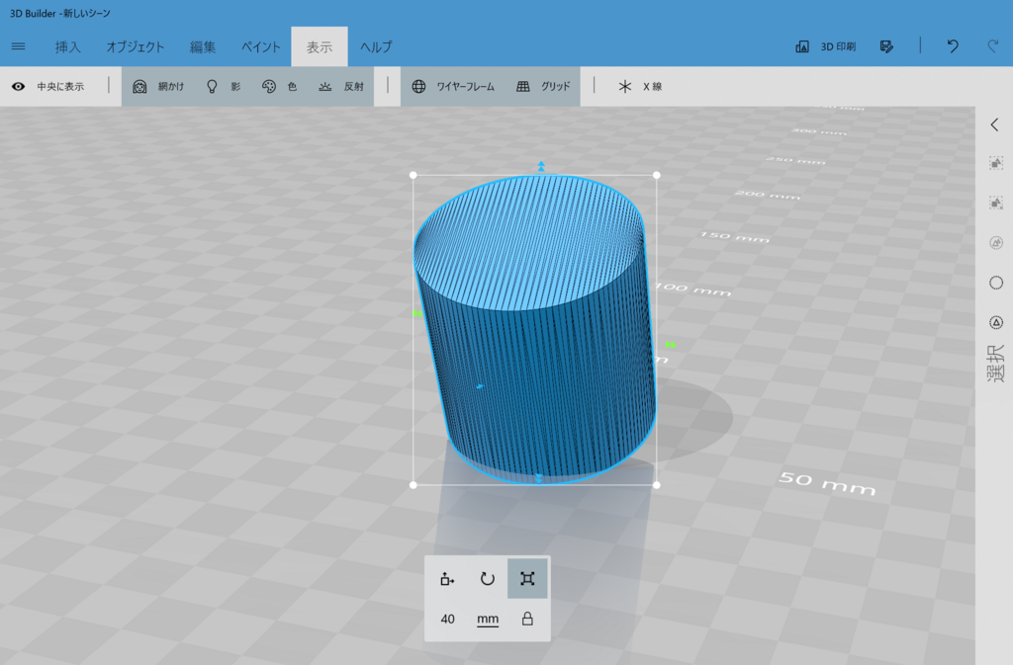Click the top-left bounding box corner handle

tap(414, 175)
